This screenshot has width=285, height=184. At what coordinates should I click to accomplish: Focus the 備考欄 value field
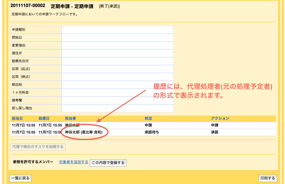pos(117,100)
